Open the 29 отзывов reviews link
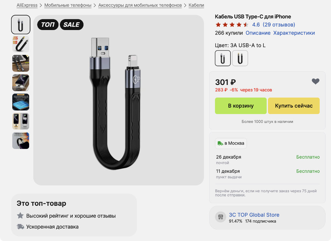The height and width of the screenshot is (241, 331). pos(279,25)
